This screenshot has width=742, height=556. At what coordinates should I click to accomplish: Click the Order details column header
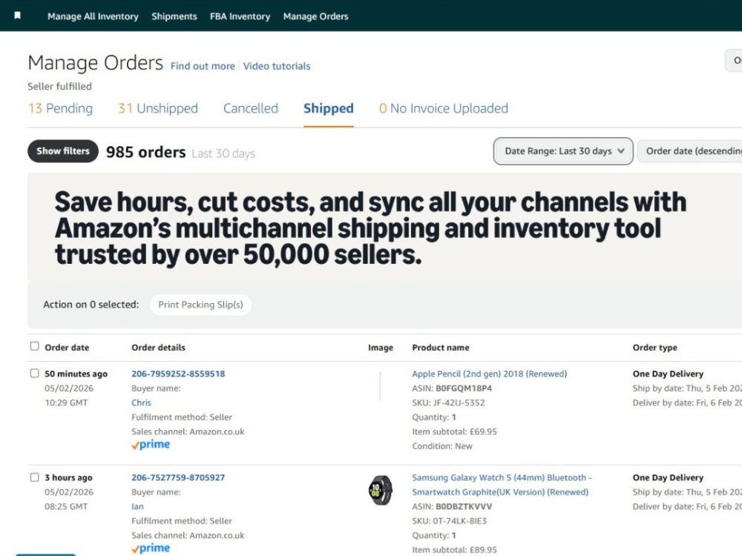158,348
